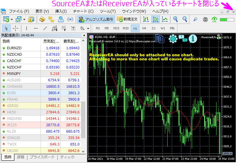
Task: Open the ReceiverEA info icon
Action: pyautogui.click(x=193, y=38)
